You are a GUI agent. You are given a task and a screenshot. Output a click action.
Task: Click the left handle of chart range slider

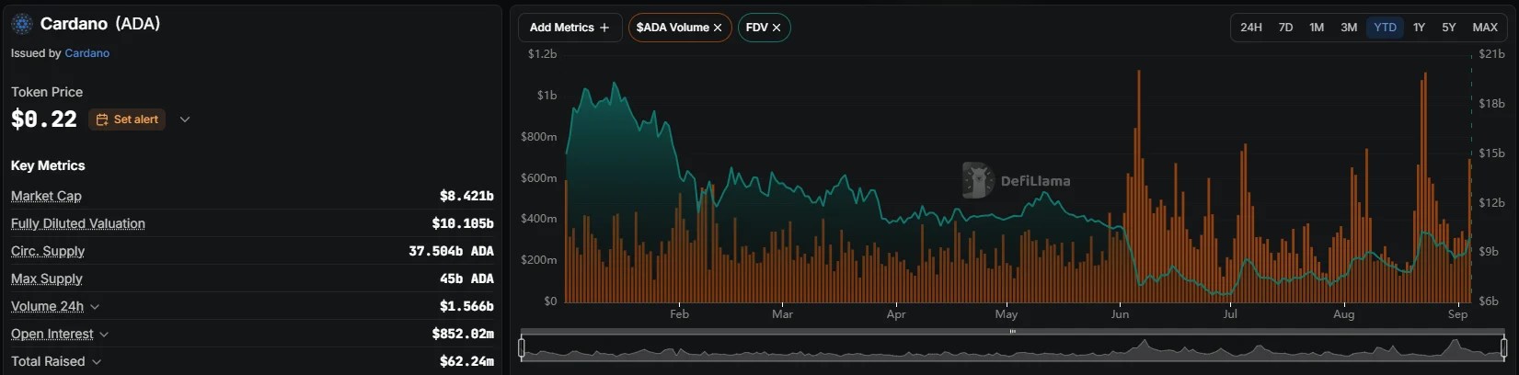[x=522, y=348]
